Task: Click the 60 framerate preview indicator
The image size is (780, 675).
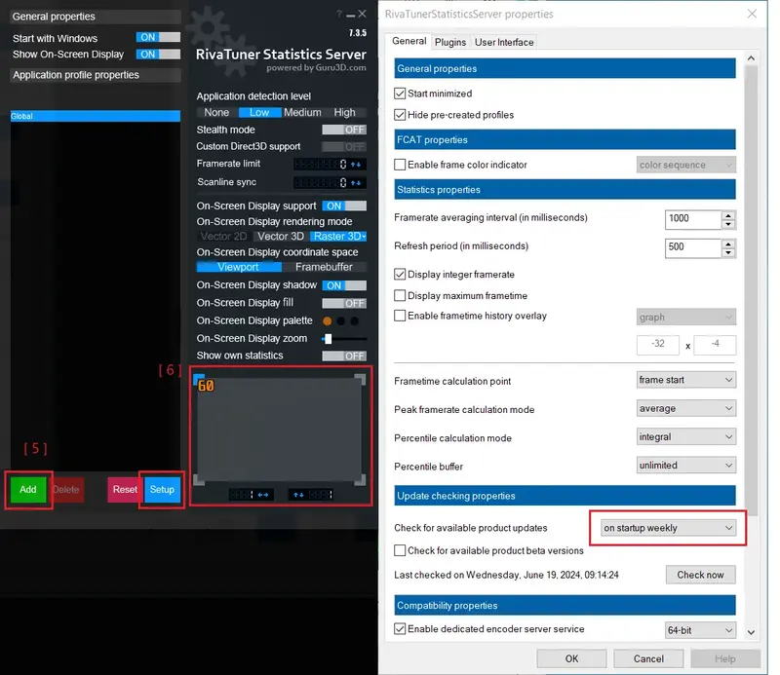Action: point(206,386)
